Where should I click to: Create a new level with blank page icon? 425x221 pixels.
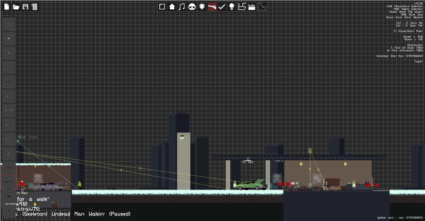tap(7, 7)
